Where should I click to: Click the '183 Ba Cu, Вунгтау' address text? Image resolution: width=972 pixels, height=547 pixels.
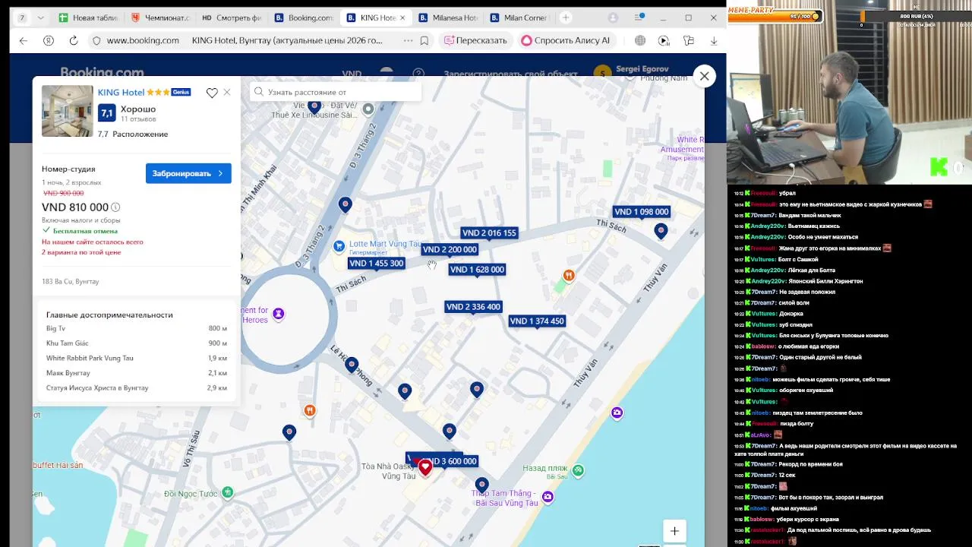click(x=70, y=281)
